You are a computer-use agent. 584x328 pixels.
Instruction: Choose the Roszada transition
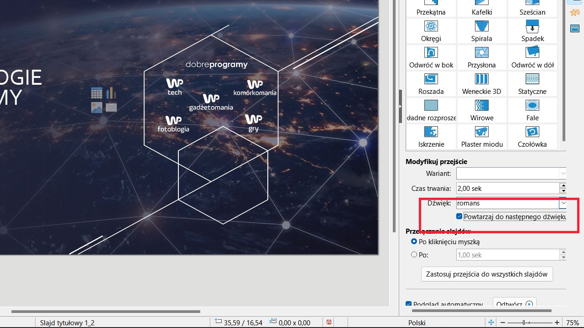tap(431, 84)
